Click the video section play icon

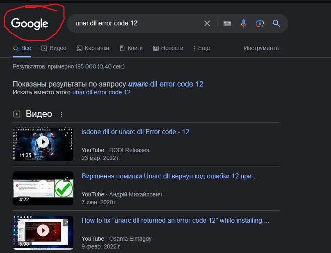[x=17, y=114]
